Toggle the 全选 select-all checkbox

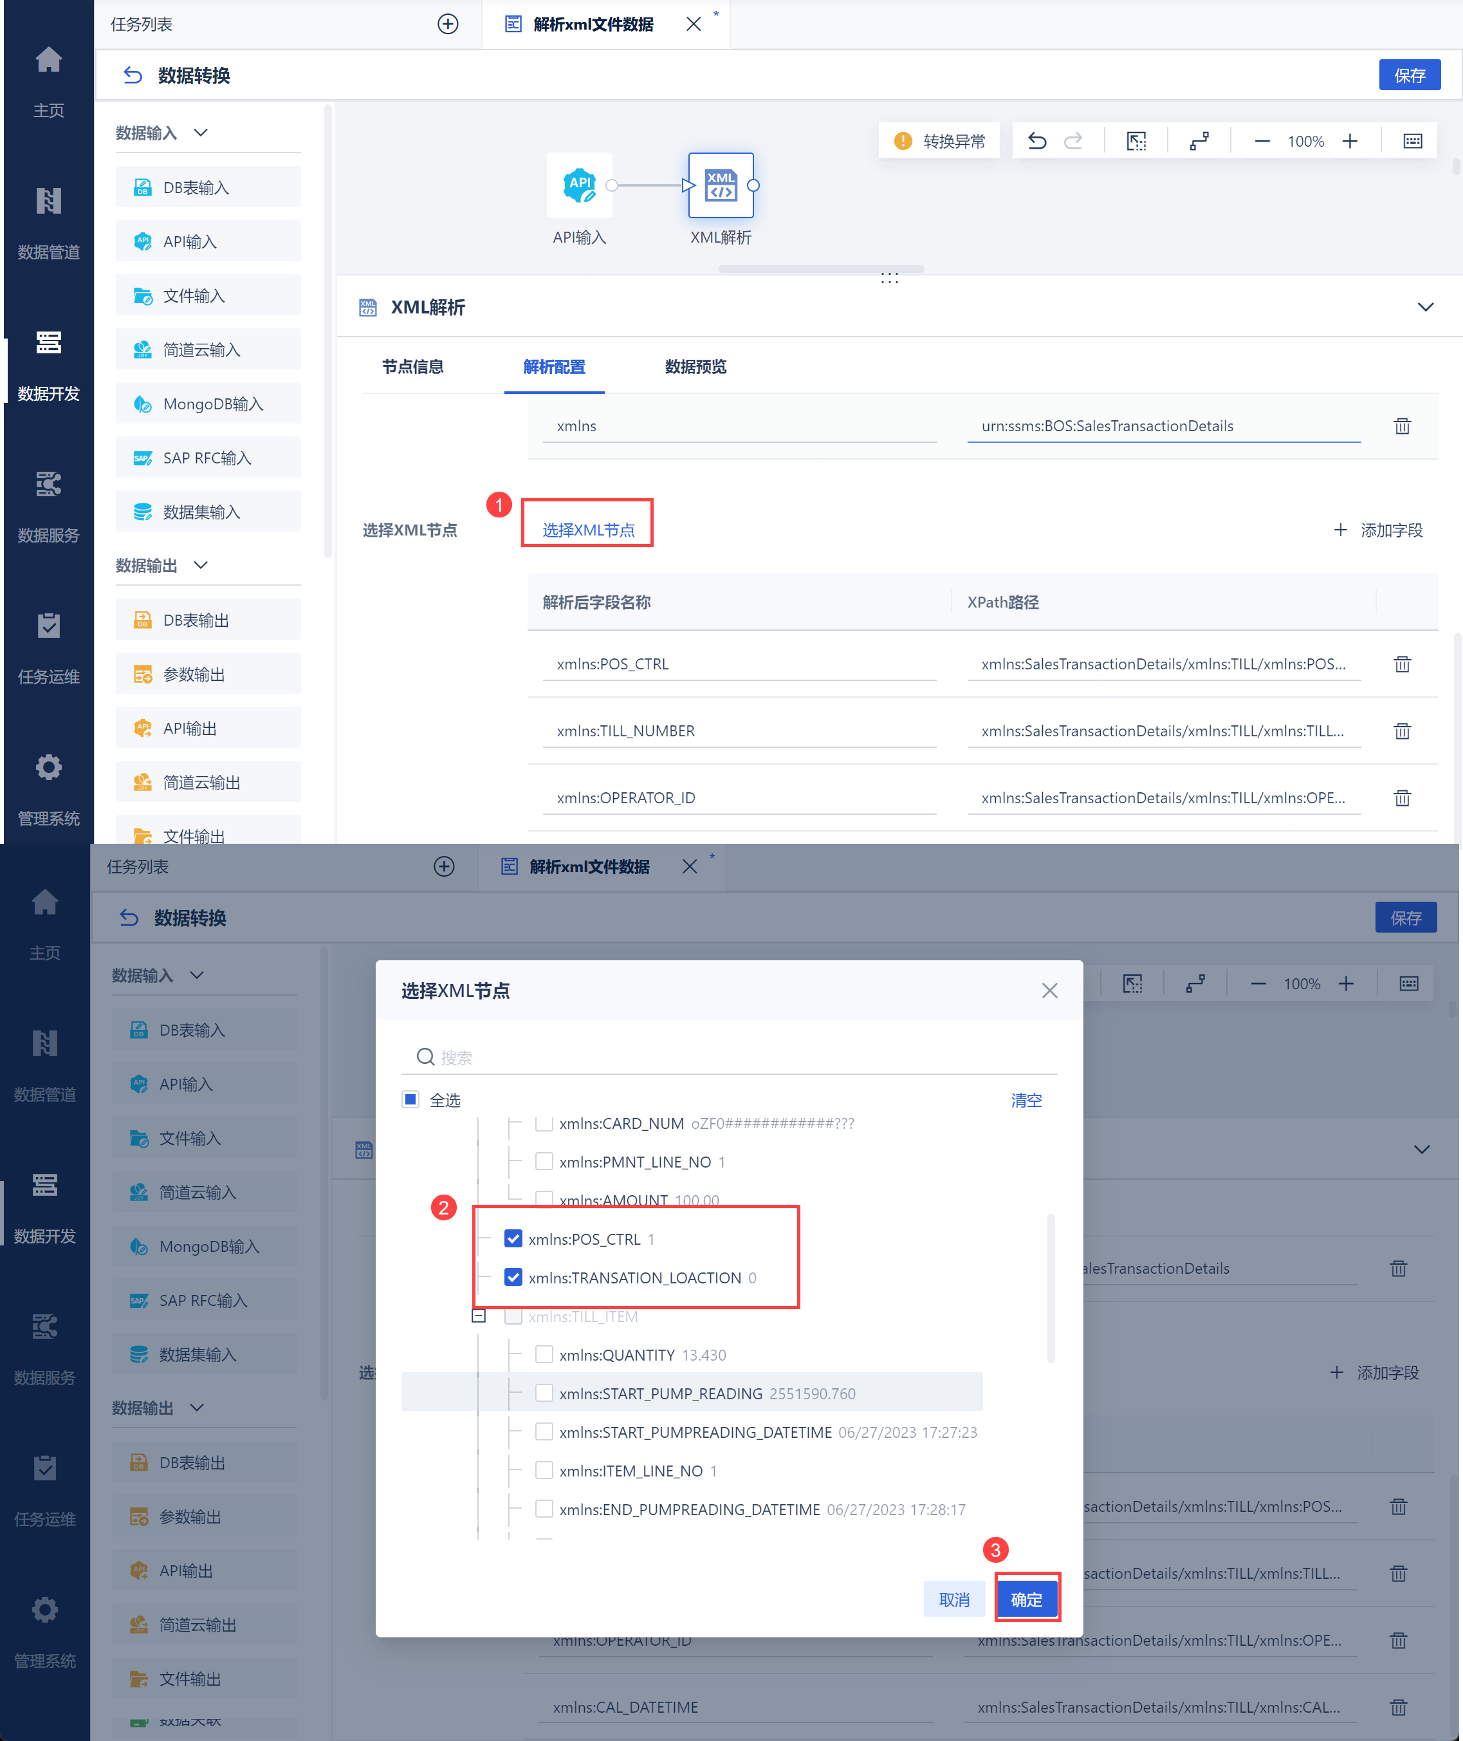(410, 1099)
